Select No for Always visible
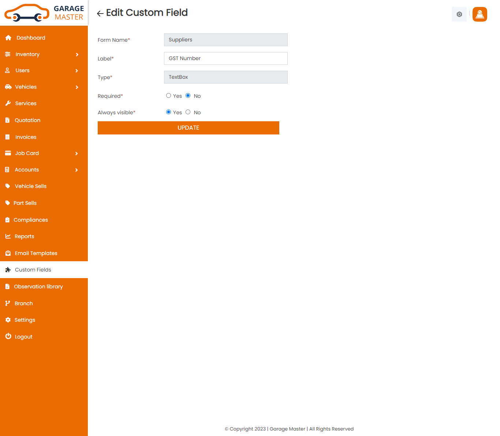The image size is (500, 436). 188,112
